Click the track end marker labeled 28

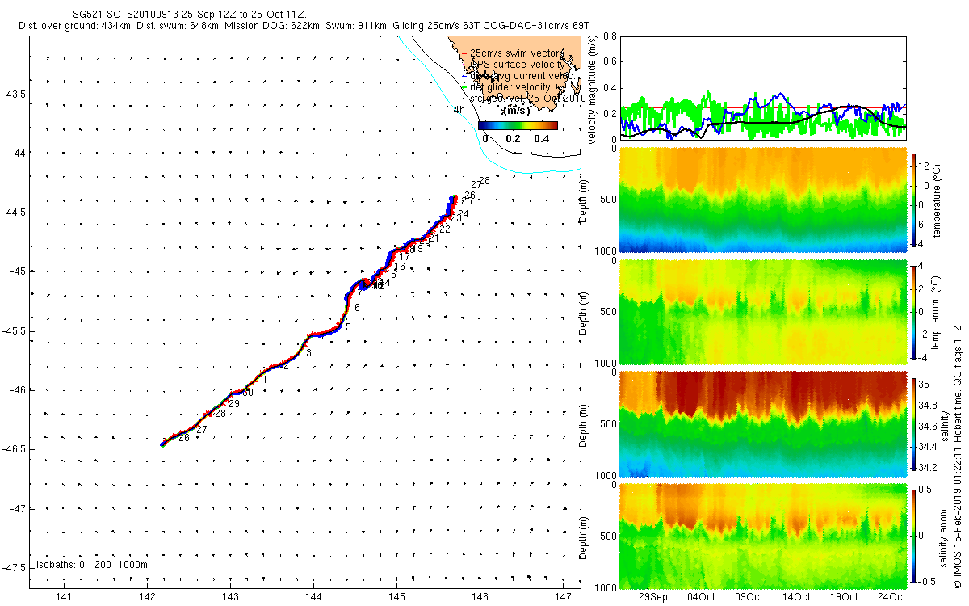pos(484,181)
